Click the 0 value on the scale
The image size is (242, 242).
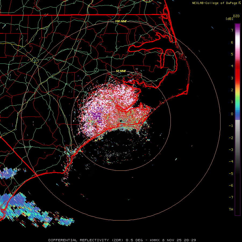[232, 114]
